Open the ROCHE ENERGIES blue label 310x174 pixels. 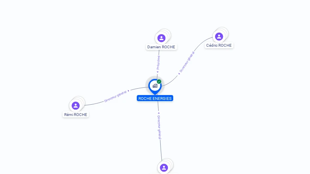155,98
